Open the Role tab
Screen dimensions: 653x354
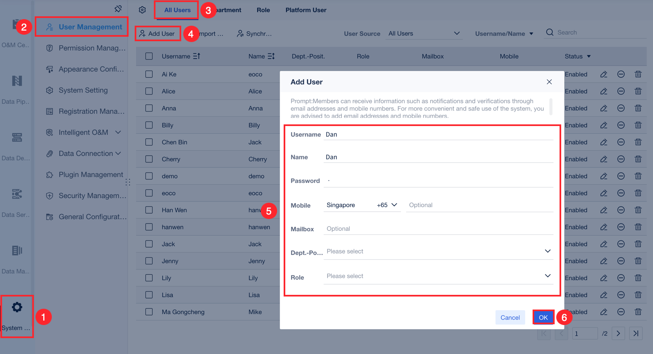coord(263,10)
